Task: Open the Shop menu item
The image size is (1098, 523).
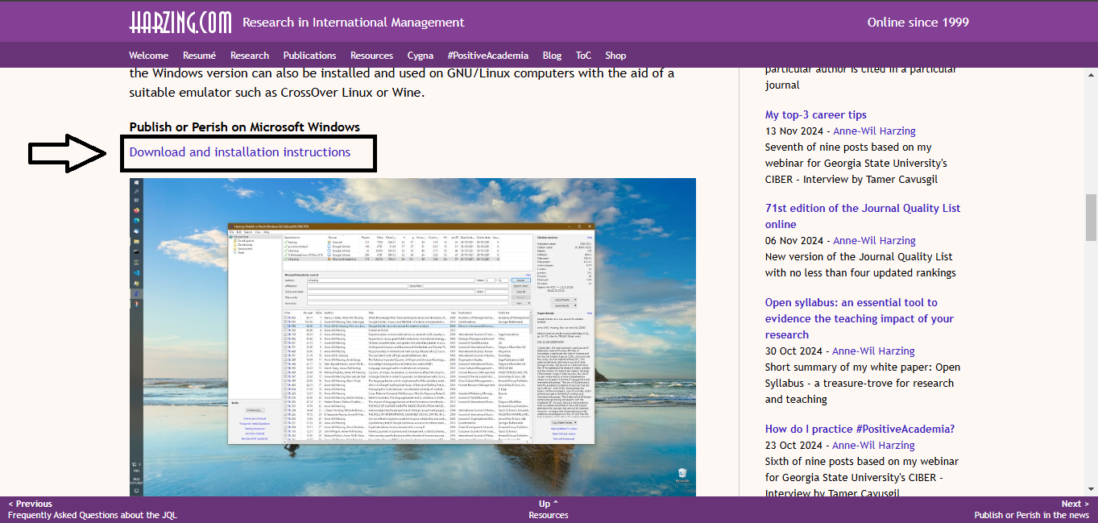Action: click(615, 56)
